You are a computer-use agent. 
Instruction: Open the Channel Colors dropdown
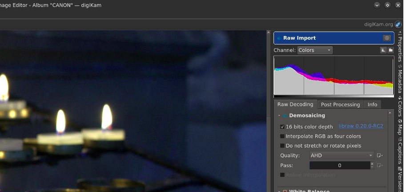[315, 50]
